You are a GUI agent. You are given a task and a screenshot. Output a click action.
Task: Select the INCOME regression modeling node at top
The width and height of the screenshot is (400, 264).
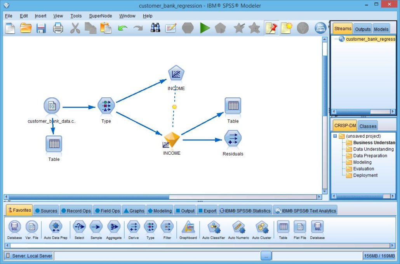(176, 73)
